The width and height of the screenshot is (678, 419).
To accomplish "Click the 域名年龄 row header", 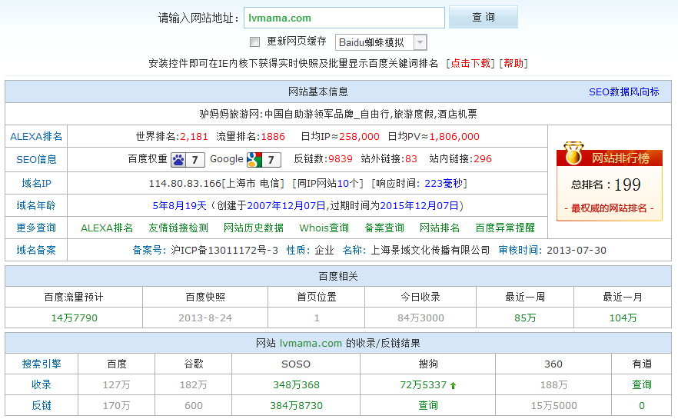I will pos(36,205).
